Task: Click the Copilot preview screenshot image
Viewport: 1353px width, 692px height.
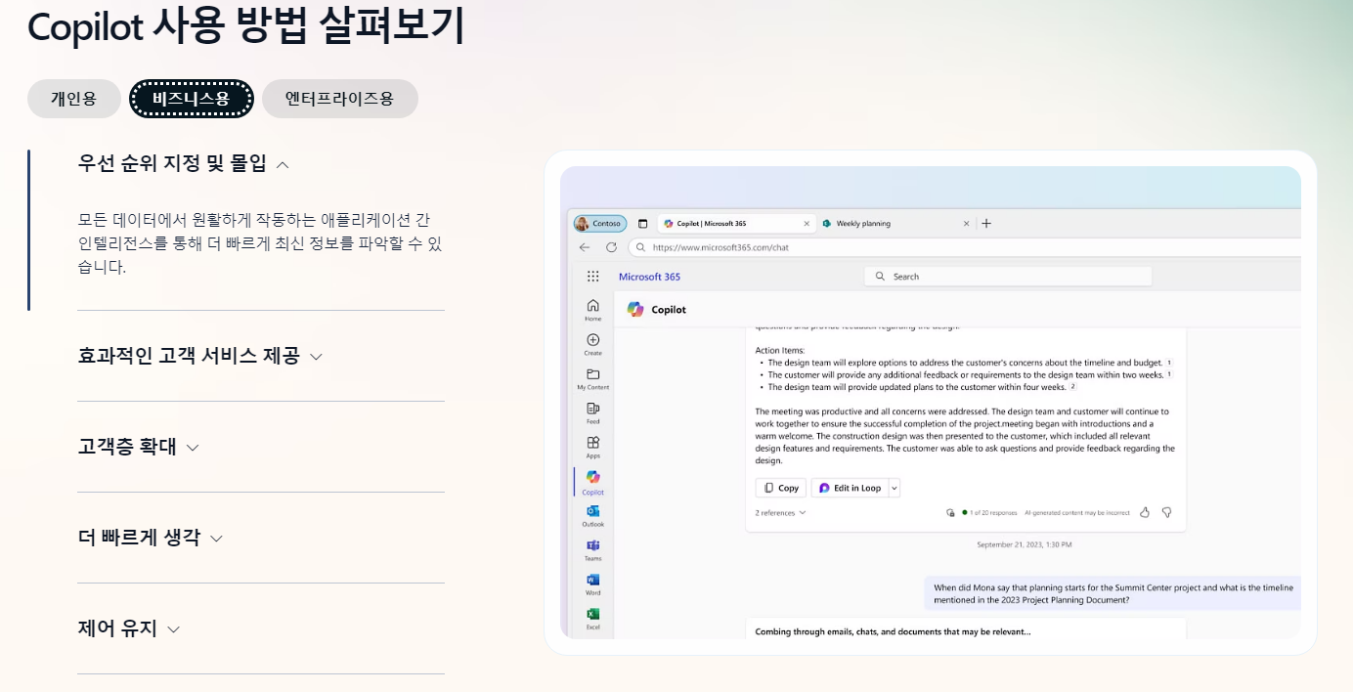Action: 931,403
